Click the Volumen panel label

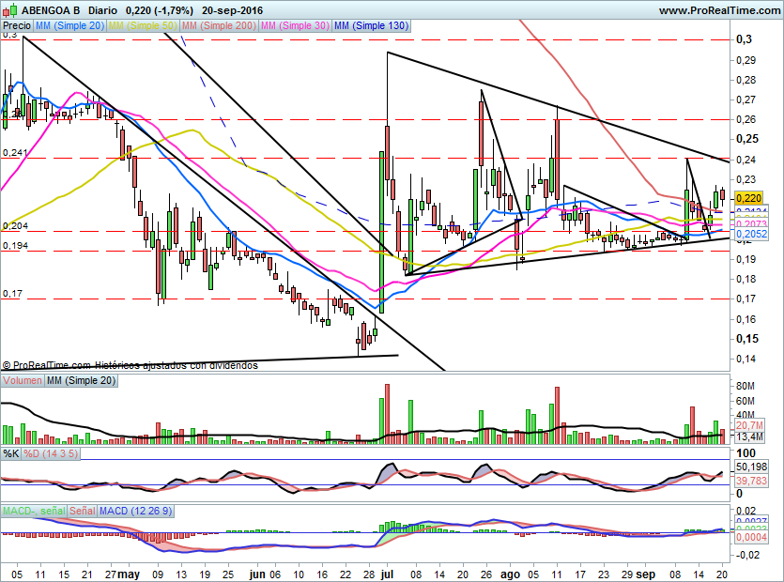23,380
